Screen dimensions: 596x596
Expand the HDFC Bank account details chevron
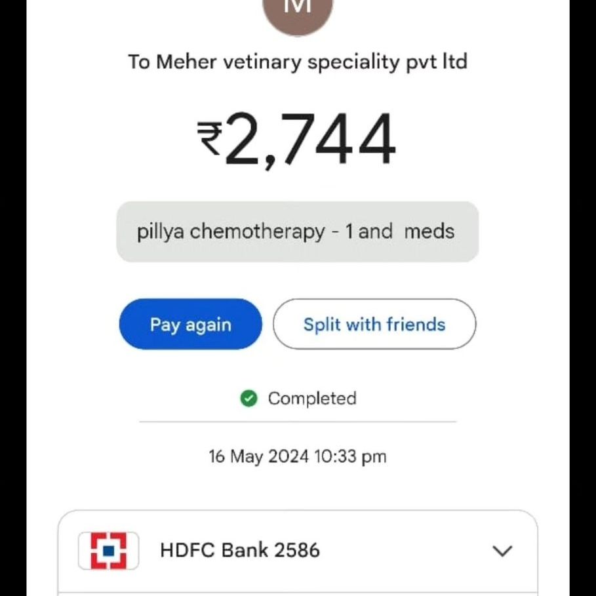[502, 551]
